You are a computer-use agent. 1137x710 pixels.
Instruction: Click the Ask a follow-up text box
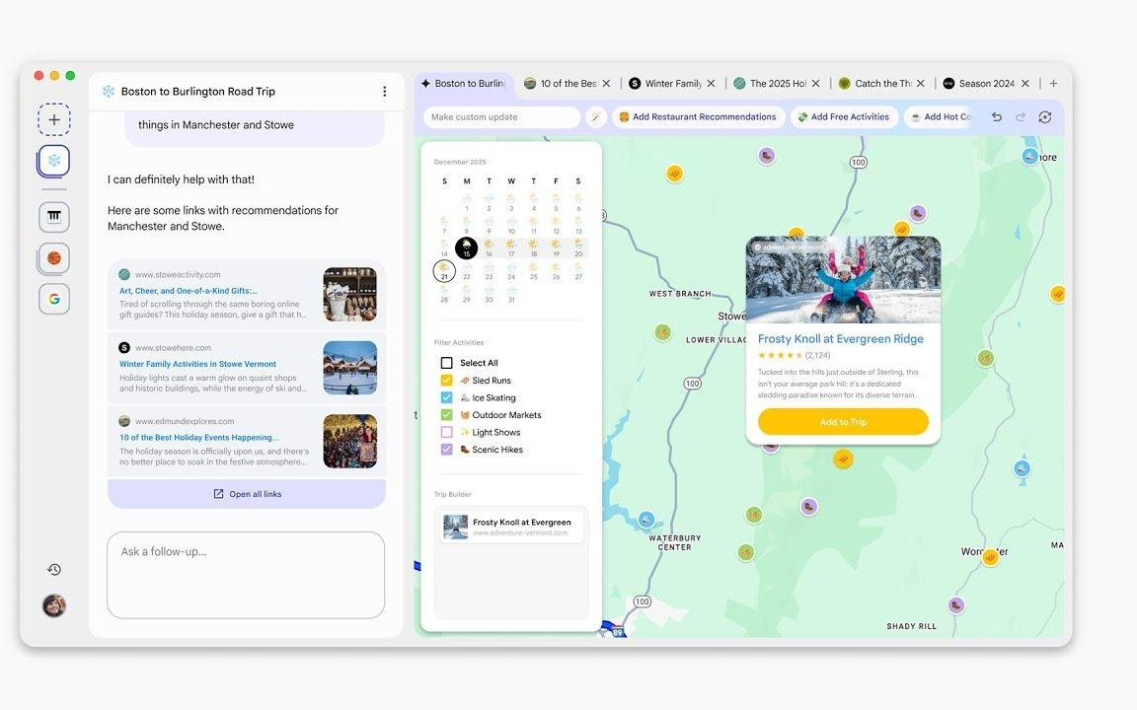(246, 575)
